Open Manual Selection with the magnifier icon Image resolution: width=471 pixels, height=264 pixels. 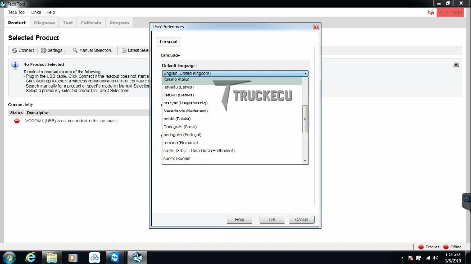[93, 50]
